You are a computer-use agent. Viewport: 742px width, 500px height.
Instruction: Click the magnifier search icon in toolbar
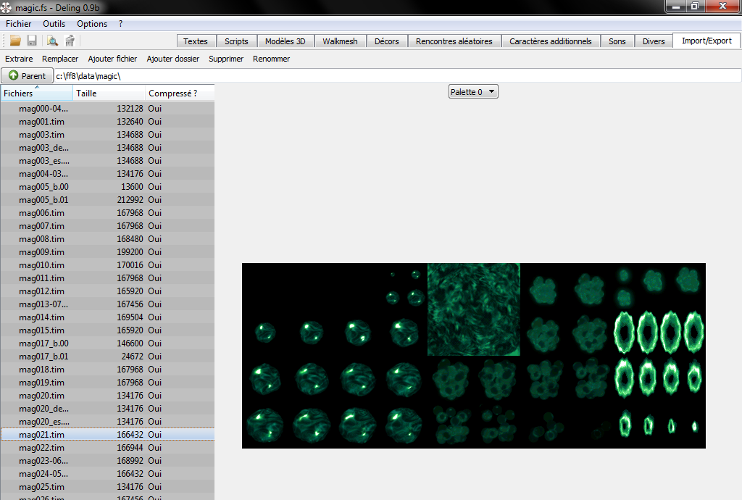[x=52, y=41]
